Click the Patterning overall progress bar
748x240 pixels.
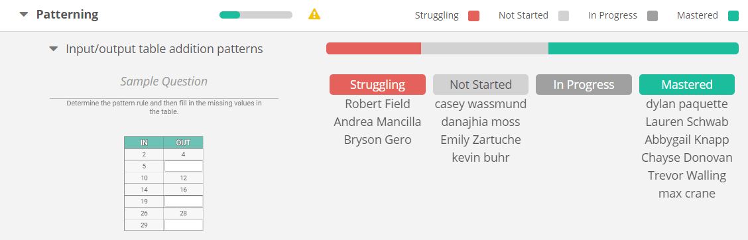click(256, 15)
